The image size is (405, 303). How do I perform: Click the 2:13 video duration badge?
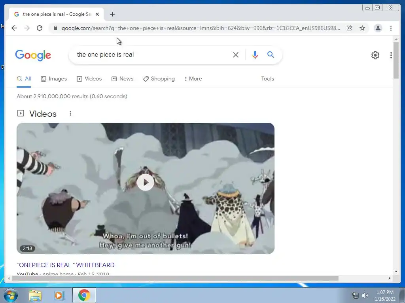27,249
